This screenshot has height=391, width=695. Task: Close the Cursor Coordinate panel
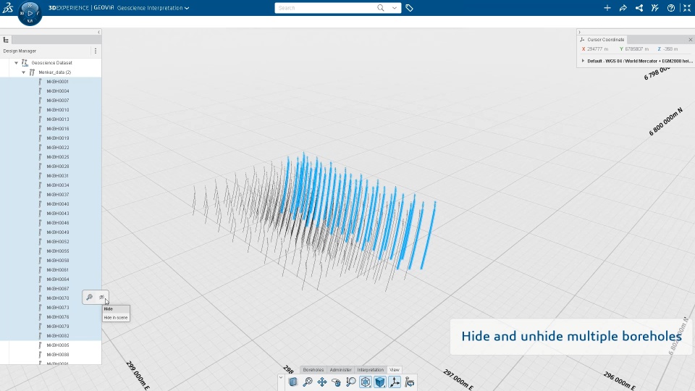pos(691,39)
